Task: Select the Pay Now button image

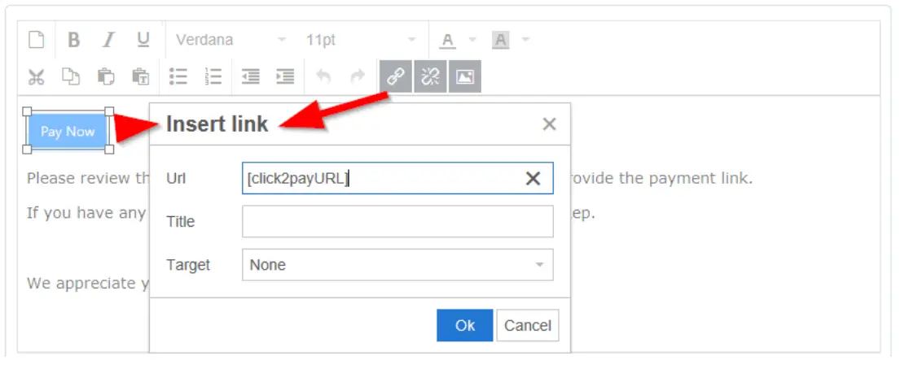Action: (x=68, y=131)
